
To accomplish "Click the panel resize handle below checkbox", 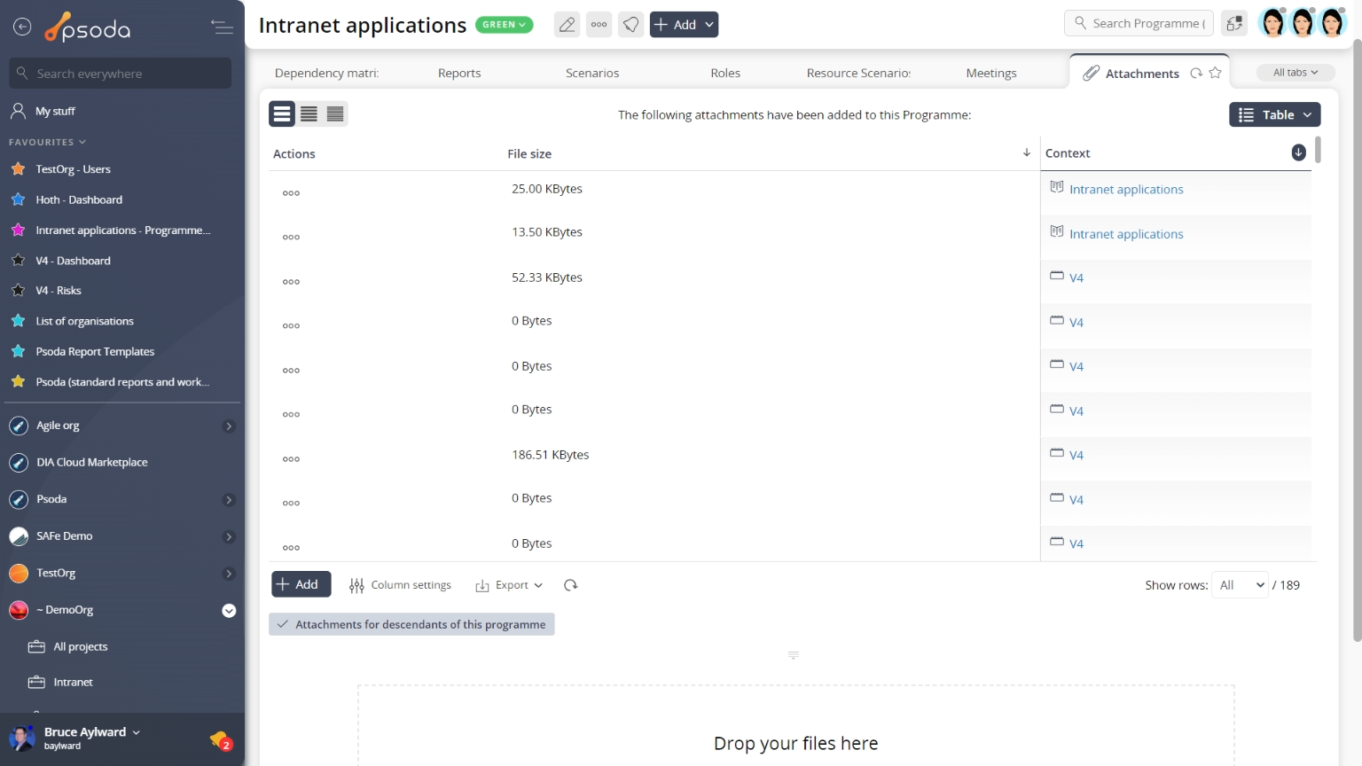I will [794, 655].
